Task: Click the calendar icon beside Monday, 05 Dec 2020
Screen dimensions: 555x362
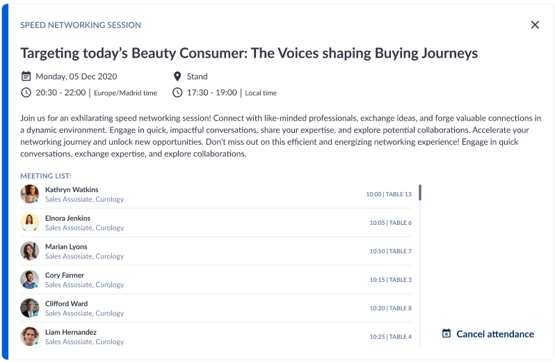Action: (x=26, y=77)
